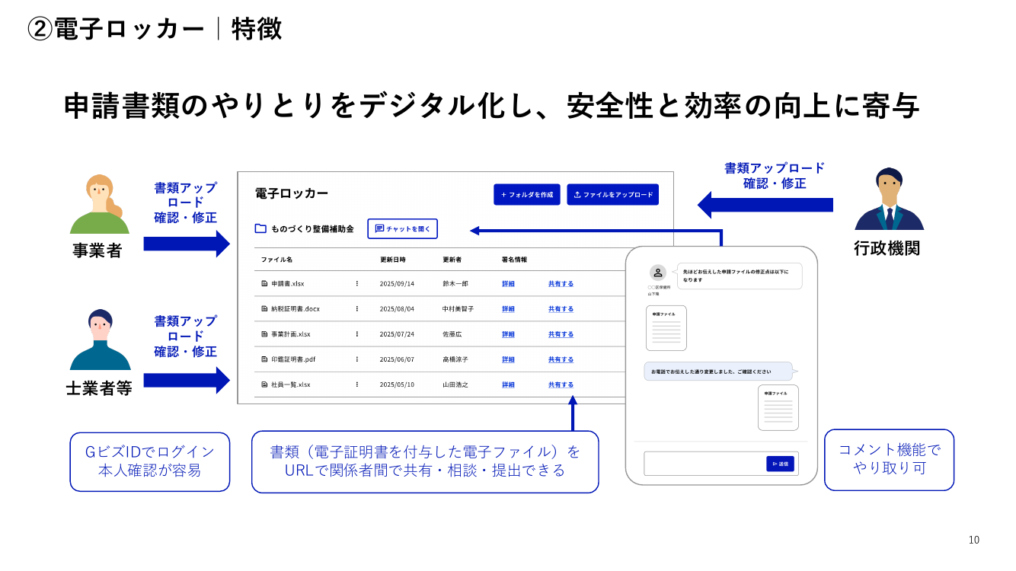1016x571 pixels.
Task: Select the file name 事業計画.xlsx
Action: 291,334
